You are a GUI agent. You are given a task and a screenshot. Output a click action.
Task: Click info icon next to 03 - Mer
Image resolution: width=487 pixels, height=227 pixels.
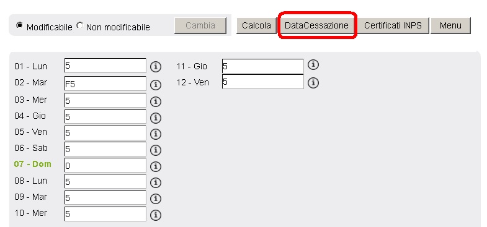(x=156, y=101)
